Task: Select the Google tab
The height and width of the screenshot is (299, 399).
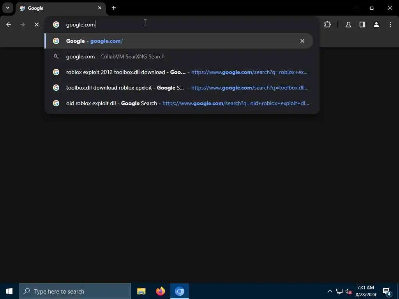Action: coord(61,9)
